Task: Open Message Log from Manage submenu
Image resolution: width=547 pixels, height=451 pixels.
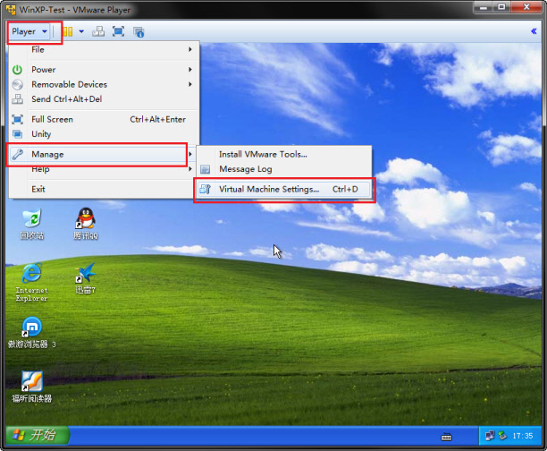Action: coord(283,169)
